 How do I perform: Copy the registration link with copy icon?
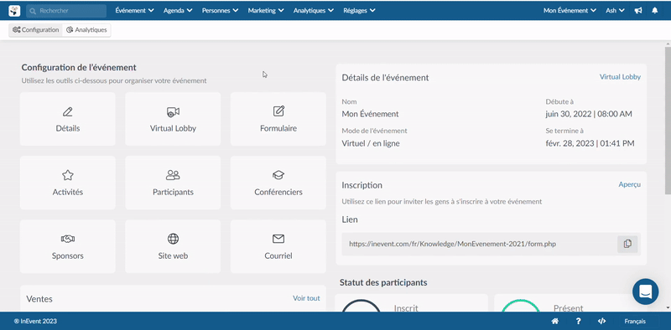click(627, 244)
